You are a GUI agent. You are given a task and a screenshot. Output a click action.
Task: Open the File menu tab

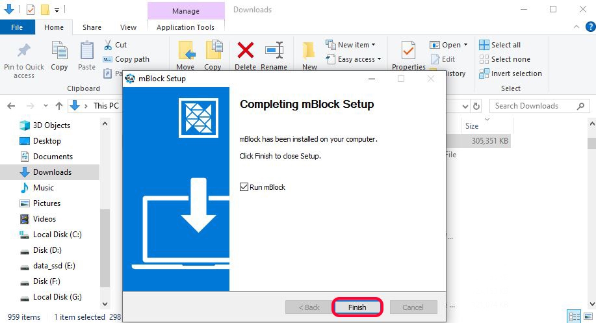17,27
